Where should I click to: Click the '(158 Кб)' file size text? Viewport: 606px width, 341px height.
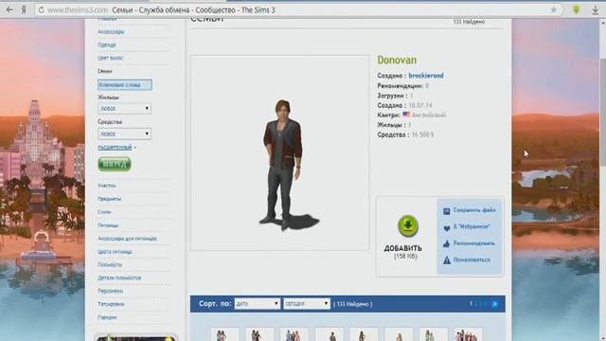(405, 257)
